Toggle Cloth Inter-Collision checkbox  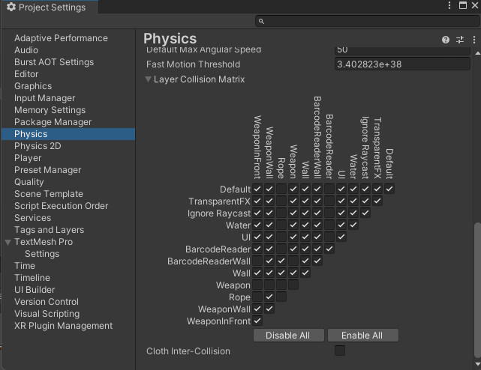(x=340, y=351)
